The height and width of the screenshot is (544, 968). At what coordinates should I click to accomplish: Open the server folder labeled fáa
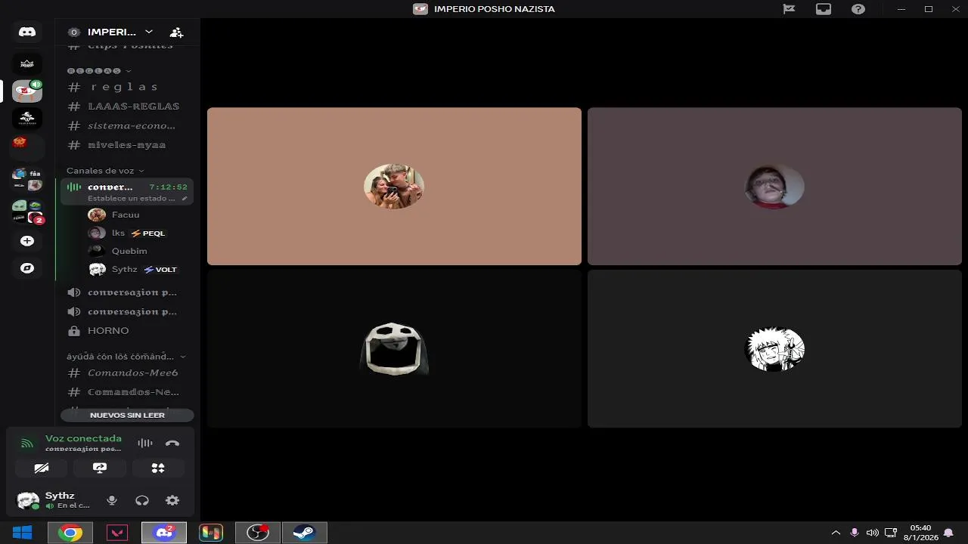(x=27, y=179)
